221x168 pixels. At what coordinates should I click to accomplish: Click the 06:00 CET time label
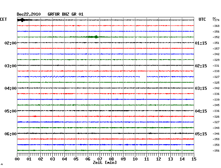point(11,134)
